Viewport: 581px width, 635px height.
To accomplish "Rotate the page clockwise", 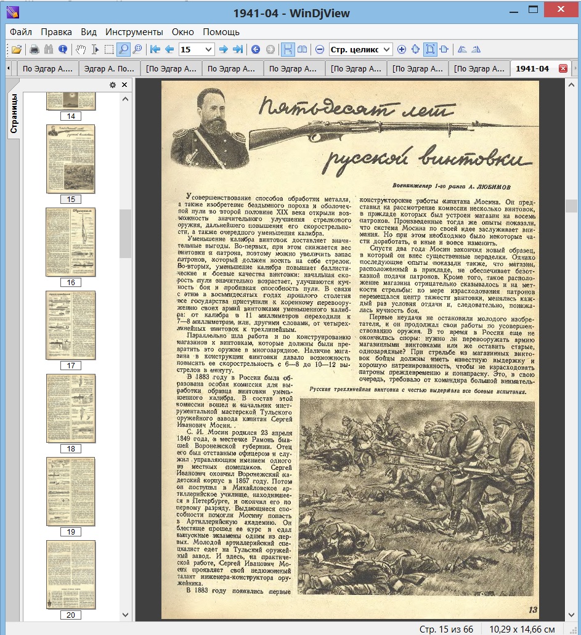I will coord(476,49).
